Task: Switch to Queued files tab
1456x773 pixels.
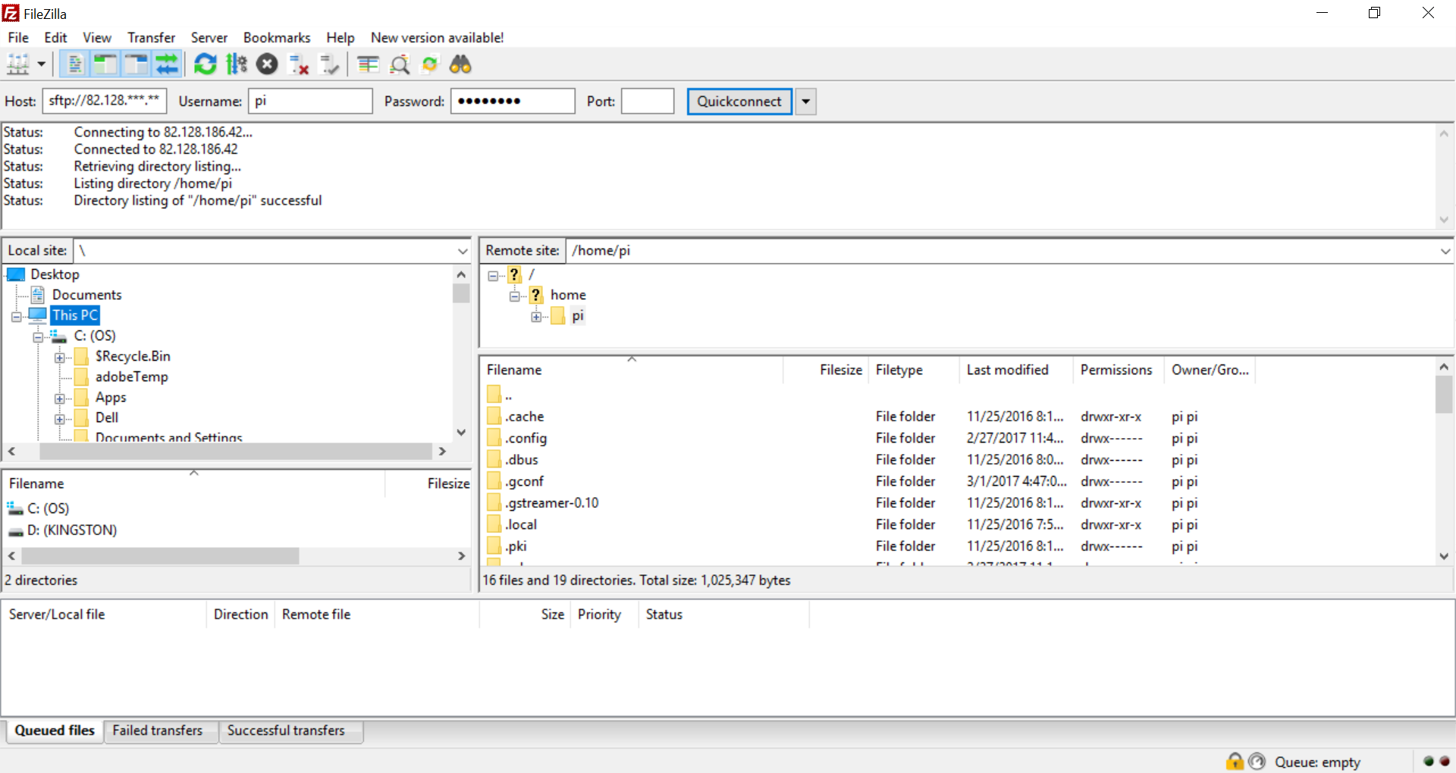Action: (x=55, y=731)
